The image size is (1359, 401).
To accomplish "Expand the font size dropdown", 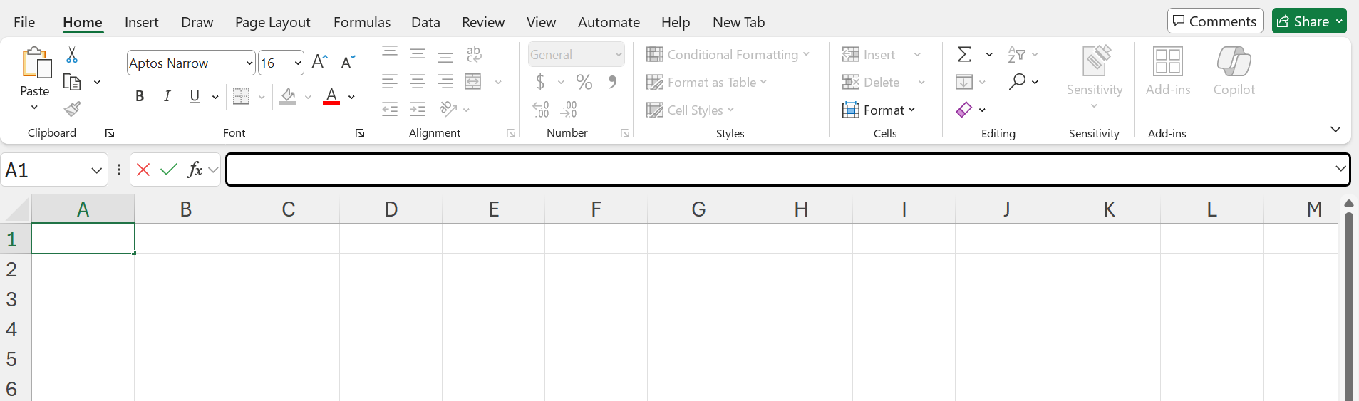I will 298,63.
